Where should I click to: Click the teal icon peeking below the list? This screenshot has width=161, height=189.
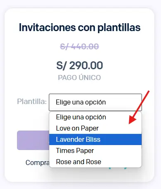coord(118,168)
